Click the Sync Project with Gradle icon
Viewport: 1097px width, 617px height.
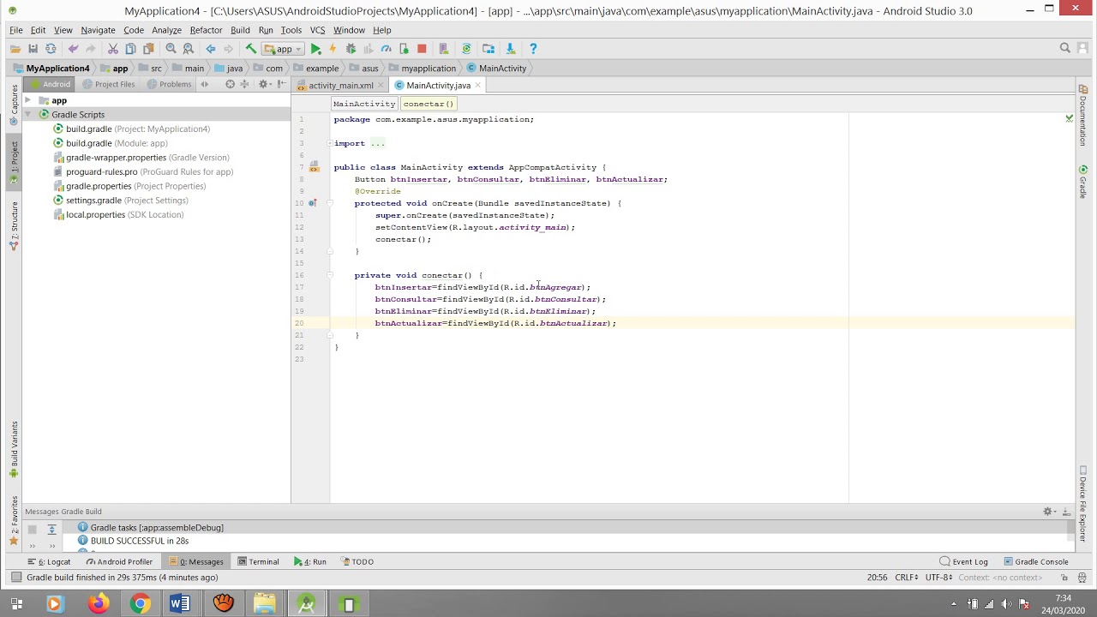pos(466,49)
